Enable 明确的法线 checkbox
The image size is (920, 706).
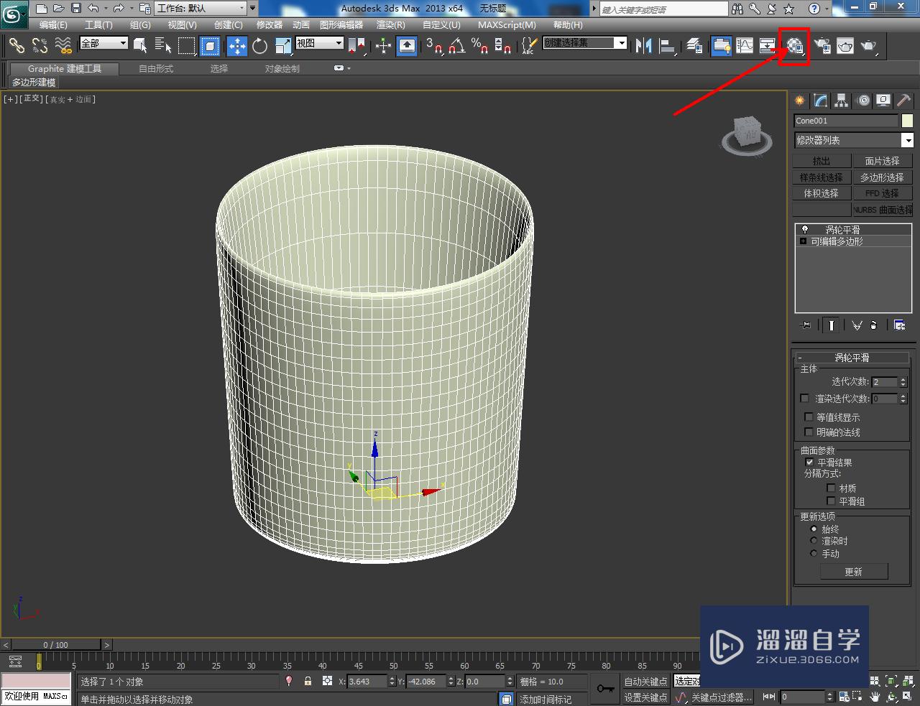pyautogui.click(x=809, y=432)
